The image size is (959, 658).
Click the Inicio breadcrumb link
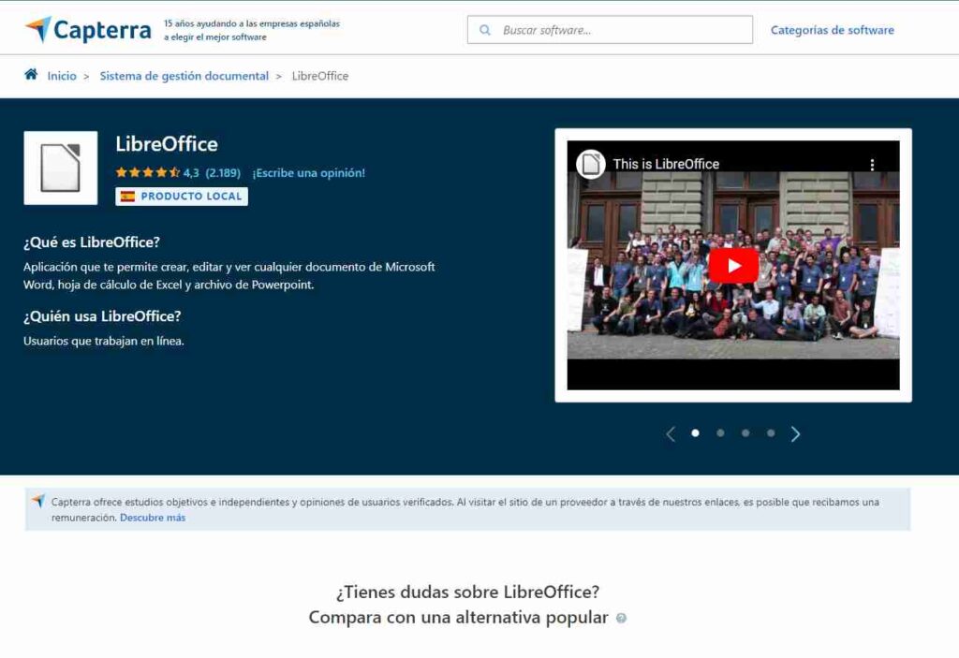[x=62, y=76]
